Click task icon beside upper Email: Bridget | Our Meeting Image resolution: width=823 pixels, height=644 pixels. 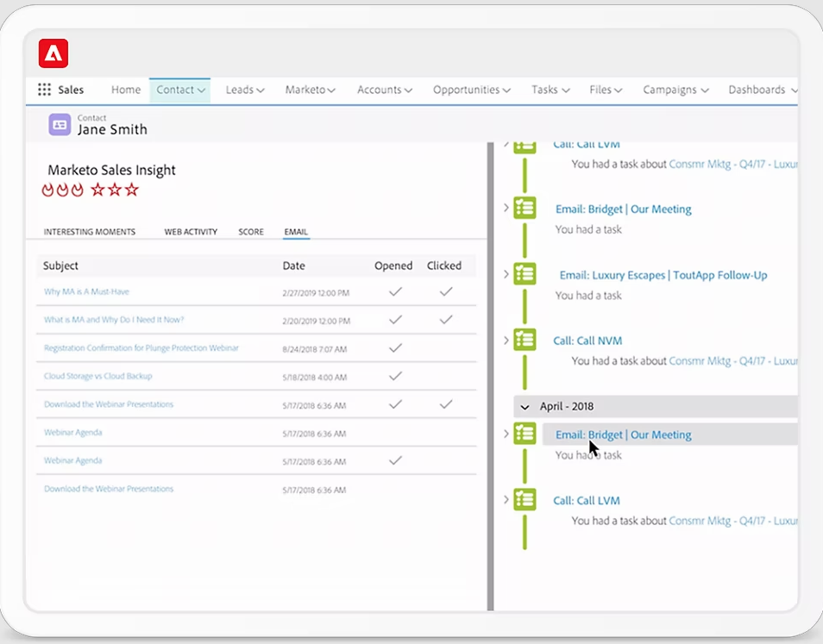click(525, 208)
